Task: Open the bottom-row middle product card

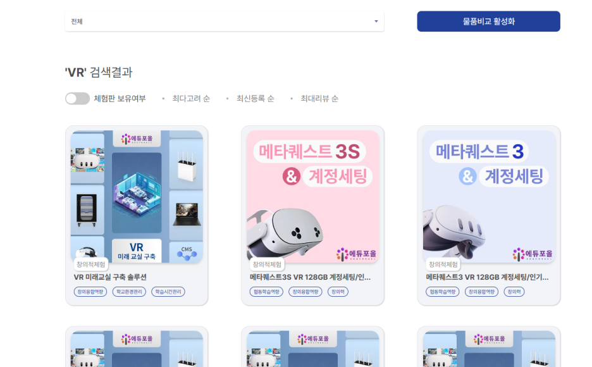Action: click(x=312, y=347)
